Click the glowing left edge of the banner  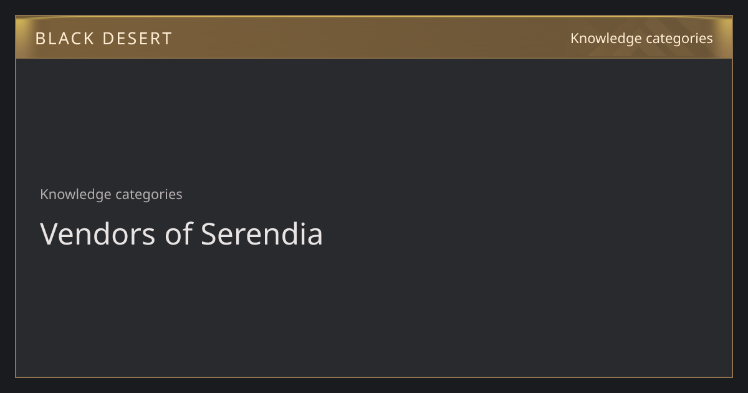click(22, 37)
